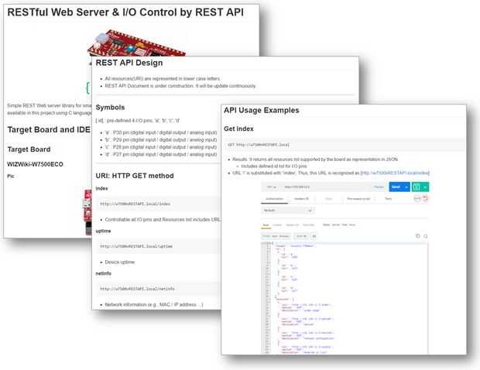Open the GET method dropdown in the request bar
Viewport: 480px width, 370px height.
pyautogui.click(x=271, y=187)
